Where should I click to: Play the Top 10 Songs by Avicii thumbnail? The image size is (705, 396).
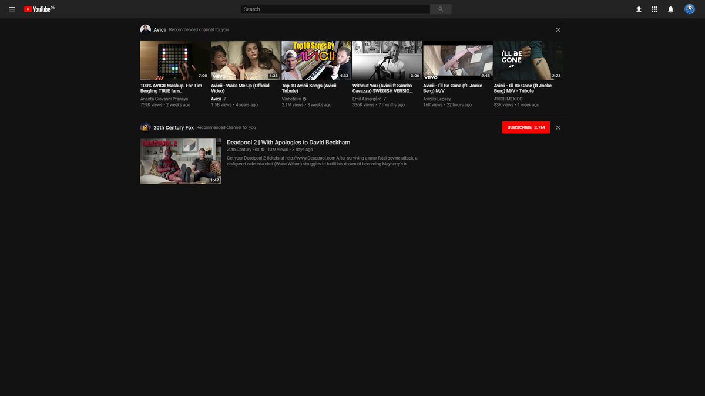[316, 60]
